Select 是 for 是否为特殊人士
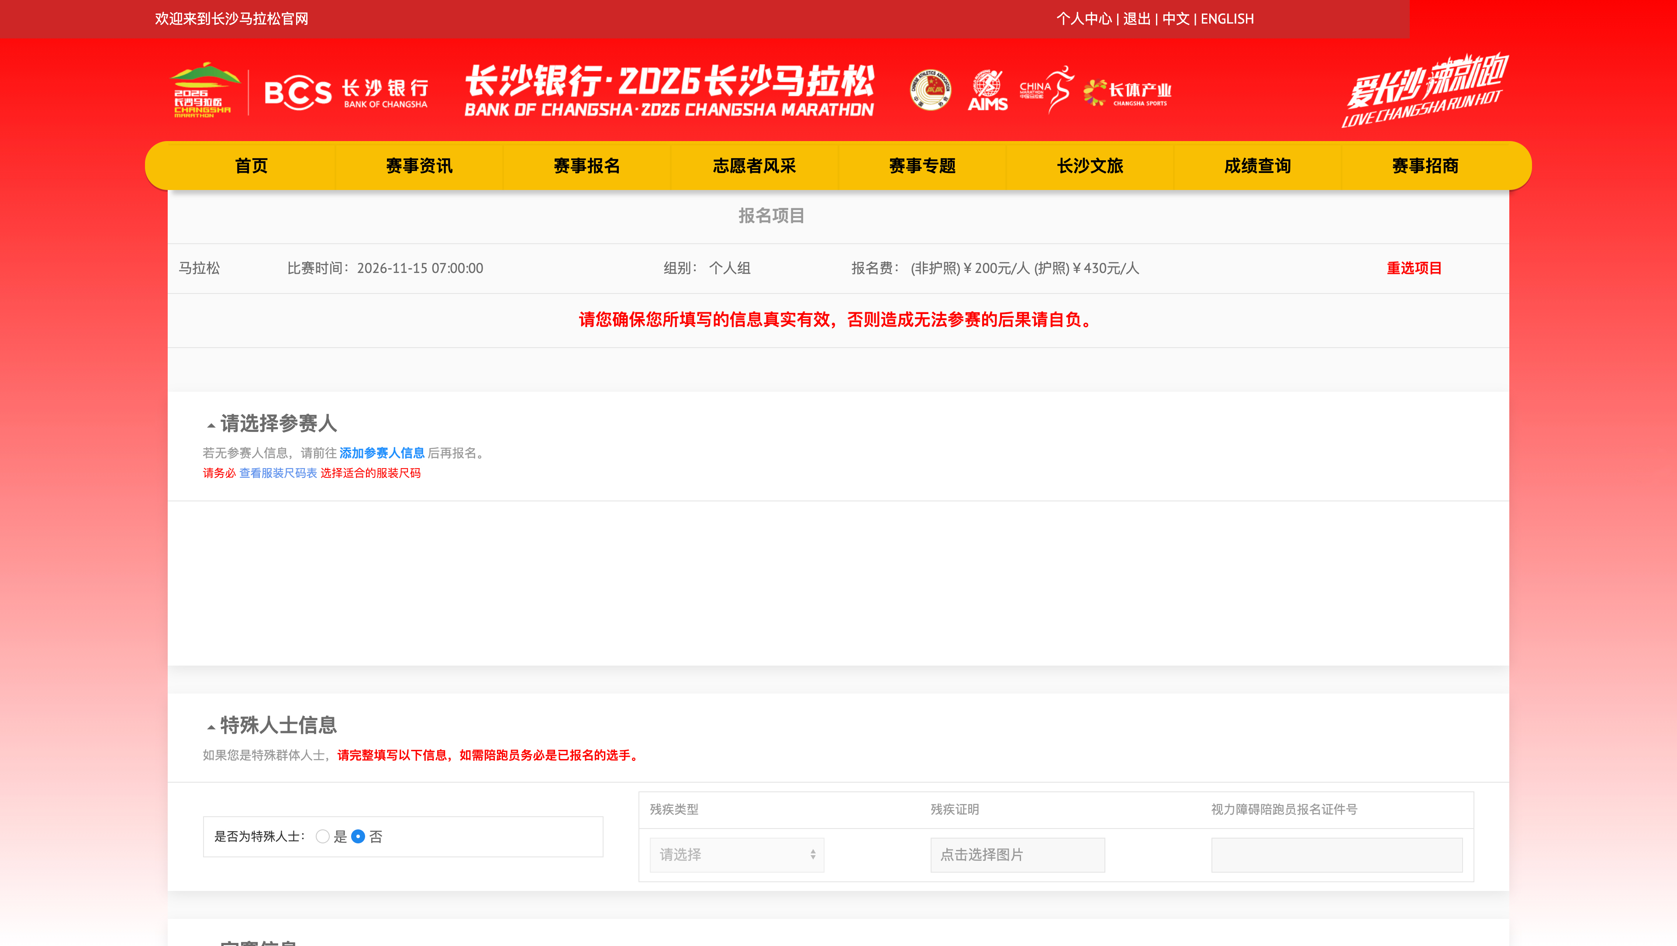The width and height of the screenshot is (1677, 946). coord(322,837)
